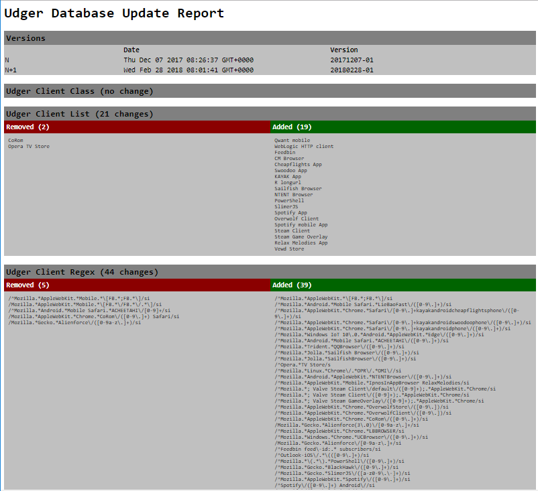Click the N+1 row label

[11, 70]
